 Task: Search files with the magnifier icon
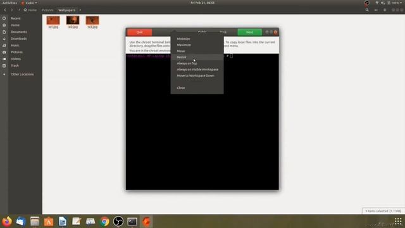click(367, 10)
